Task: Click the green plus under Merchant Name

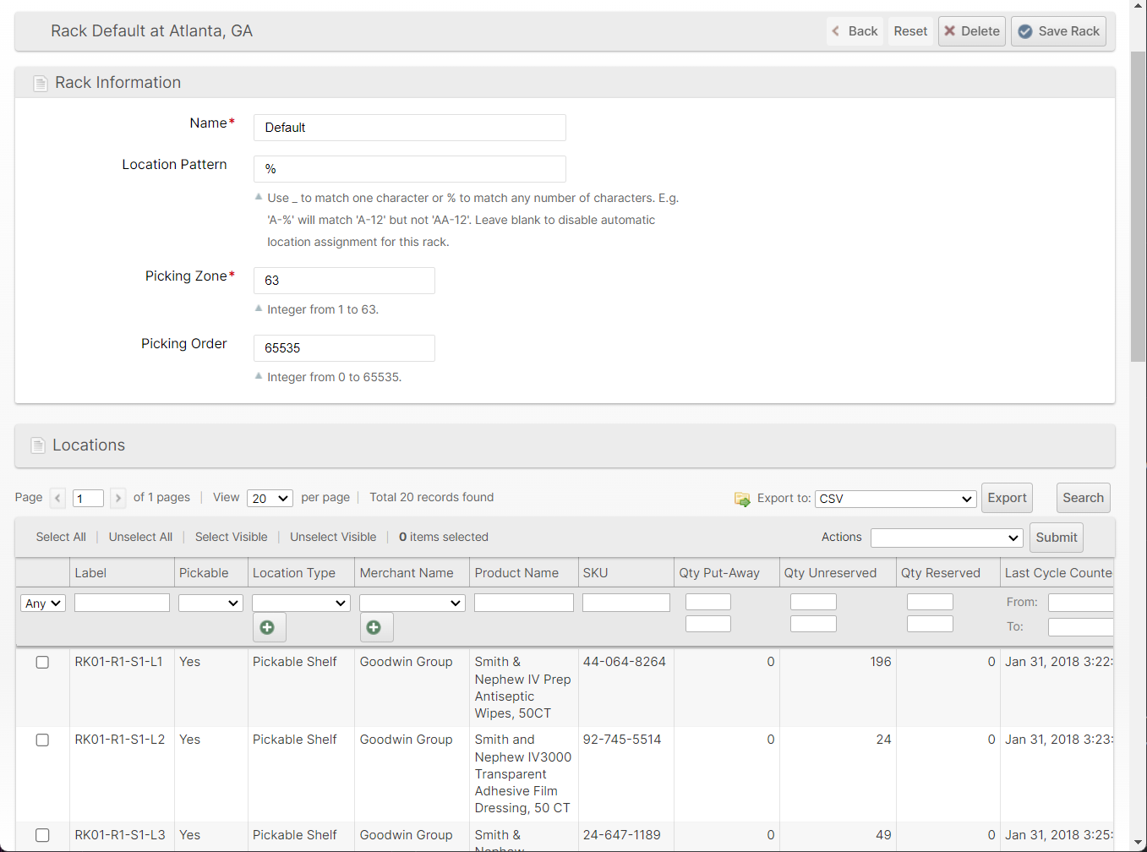Action: coord(374,627)
